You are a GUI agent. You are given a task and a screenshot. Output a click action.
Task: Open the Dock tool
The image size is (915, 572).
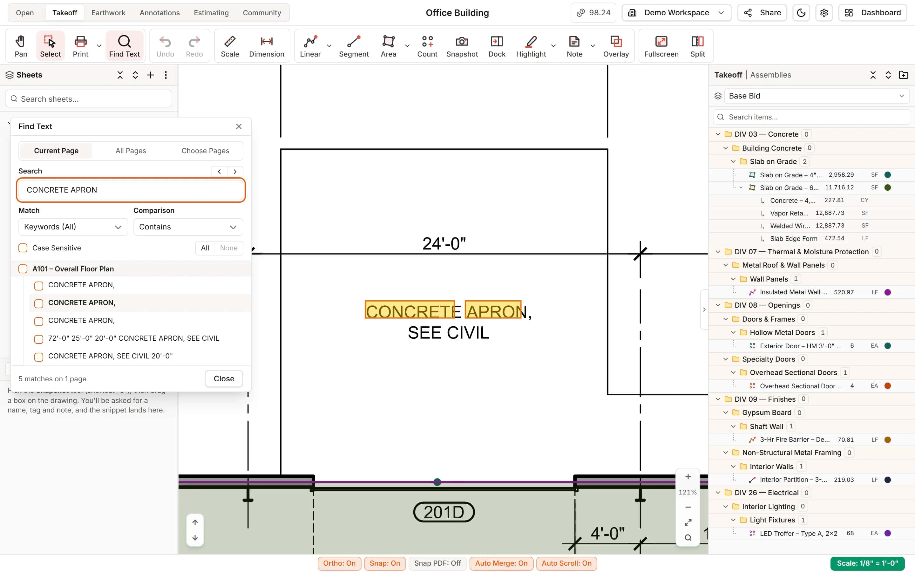point(497,46)
